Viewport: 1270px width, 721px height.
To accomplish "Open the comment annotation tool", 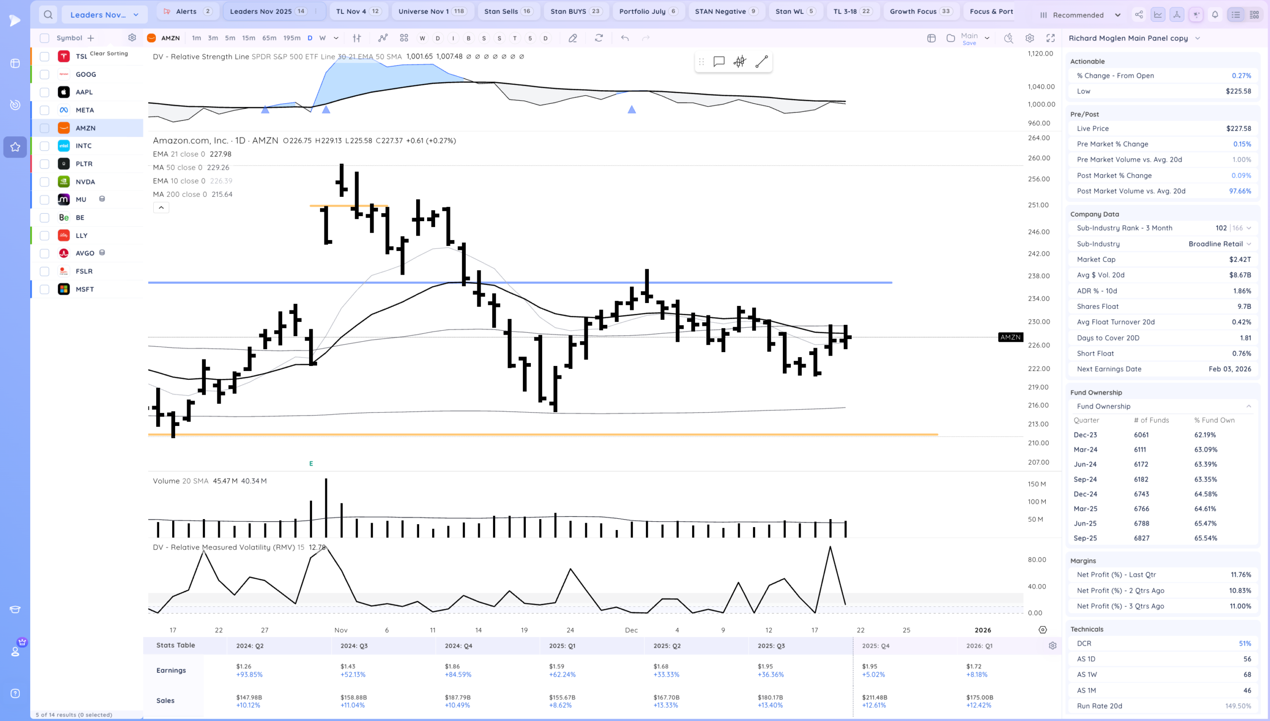I will pos(719,61).
